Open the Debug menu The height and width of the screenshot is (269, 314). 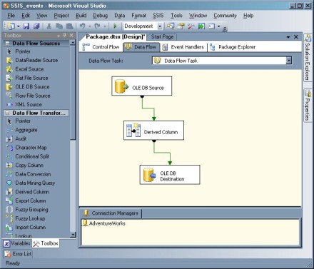coord(101,16)
